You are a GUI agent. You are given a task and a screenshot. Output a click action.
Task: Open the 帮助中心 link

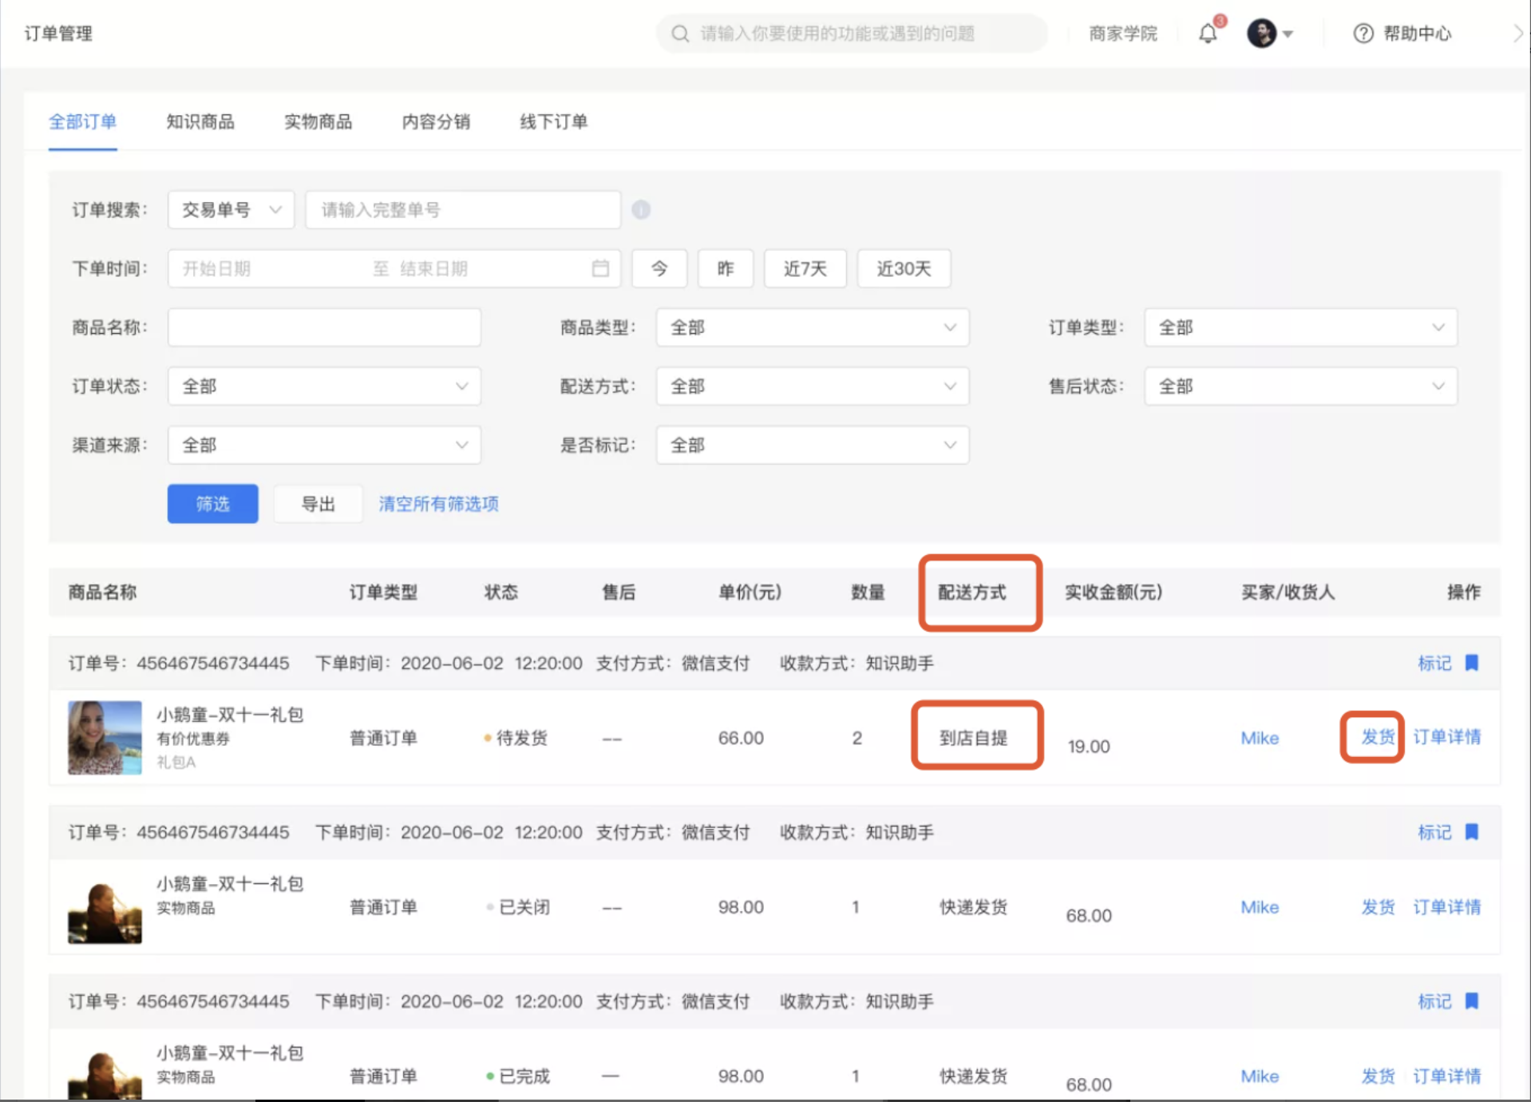tap(1417, 34)
